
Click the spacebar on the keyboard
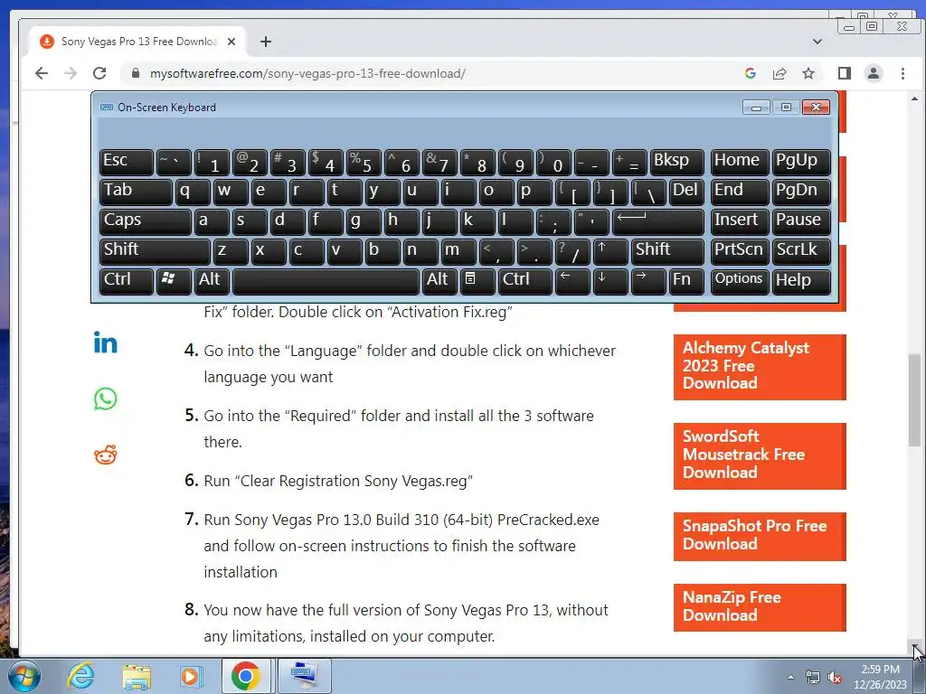(326, 280)
